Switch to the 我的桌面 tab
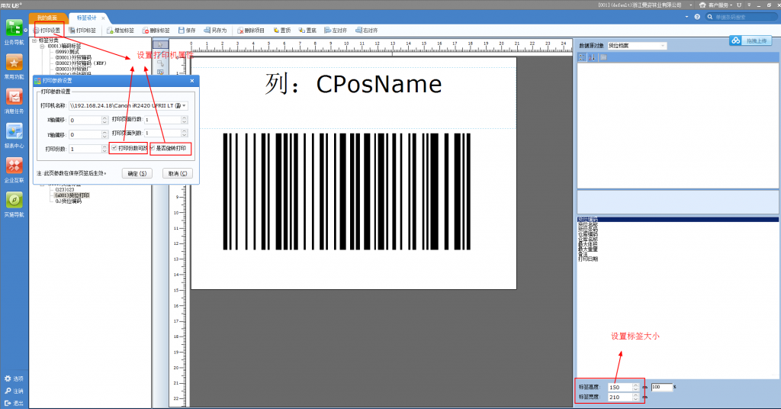Viewport: 781px width, 409px height. (x=47, y=18)
